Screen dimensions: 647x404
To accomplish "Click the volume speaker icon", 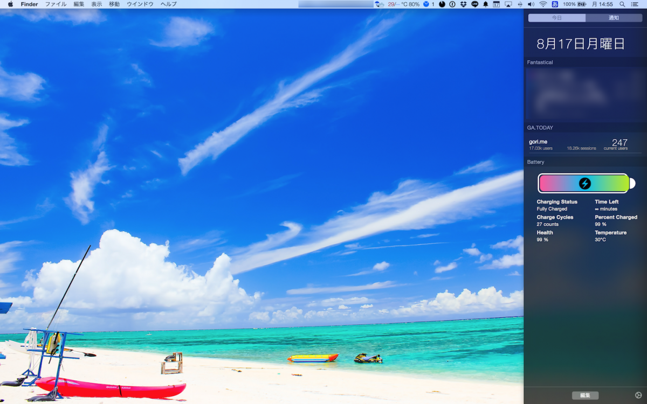I will pyautogui.click(x=531, y=4).
